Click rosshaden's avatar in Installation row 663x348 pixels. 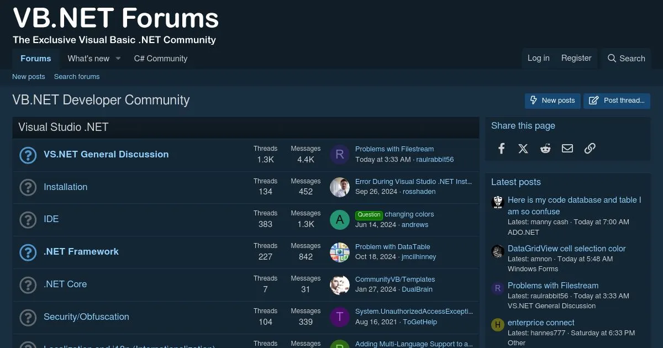[x=340, y=187]
